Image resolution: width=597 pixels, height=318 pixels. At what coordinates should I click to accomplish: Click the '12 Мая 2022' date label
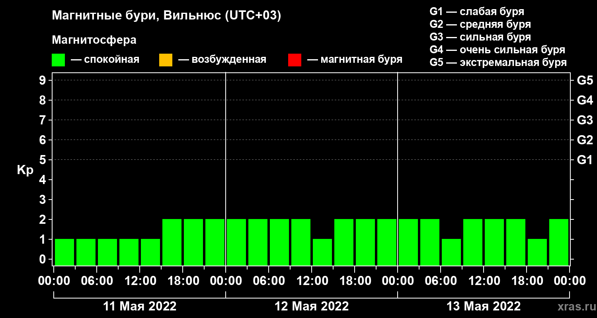[x=312, y=306]
